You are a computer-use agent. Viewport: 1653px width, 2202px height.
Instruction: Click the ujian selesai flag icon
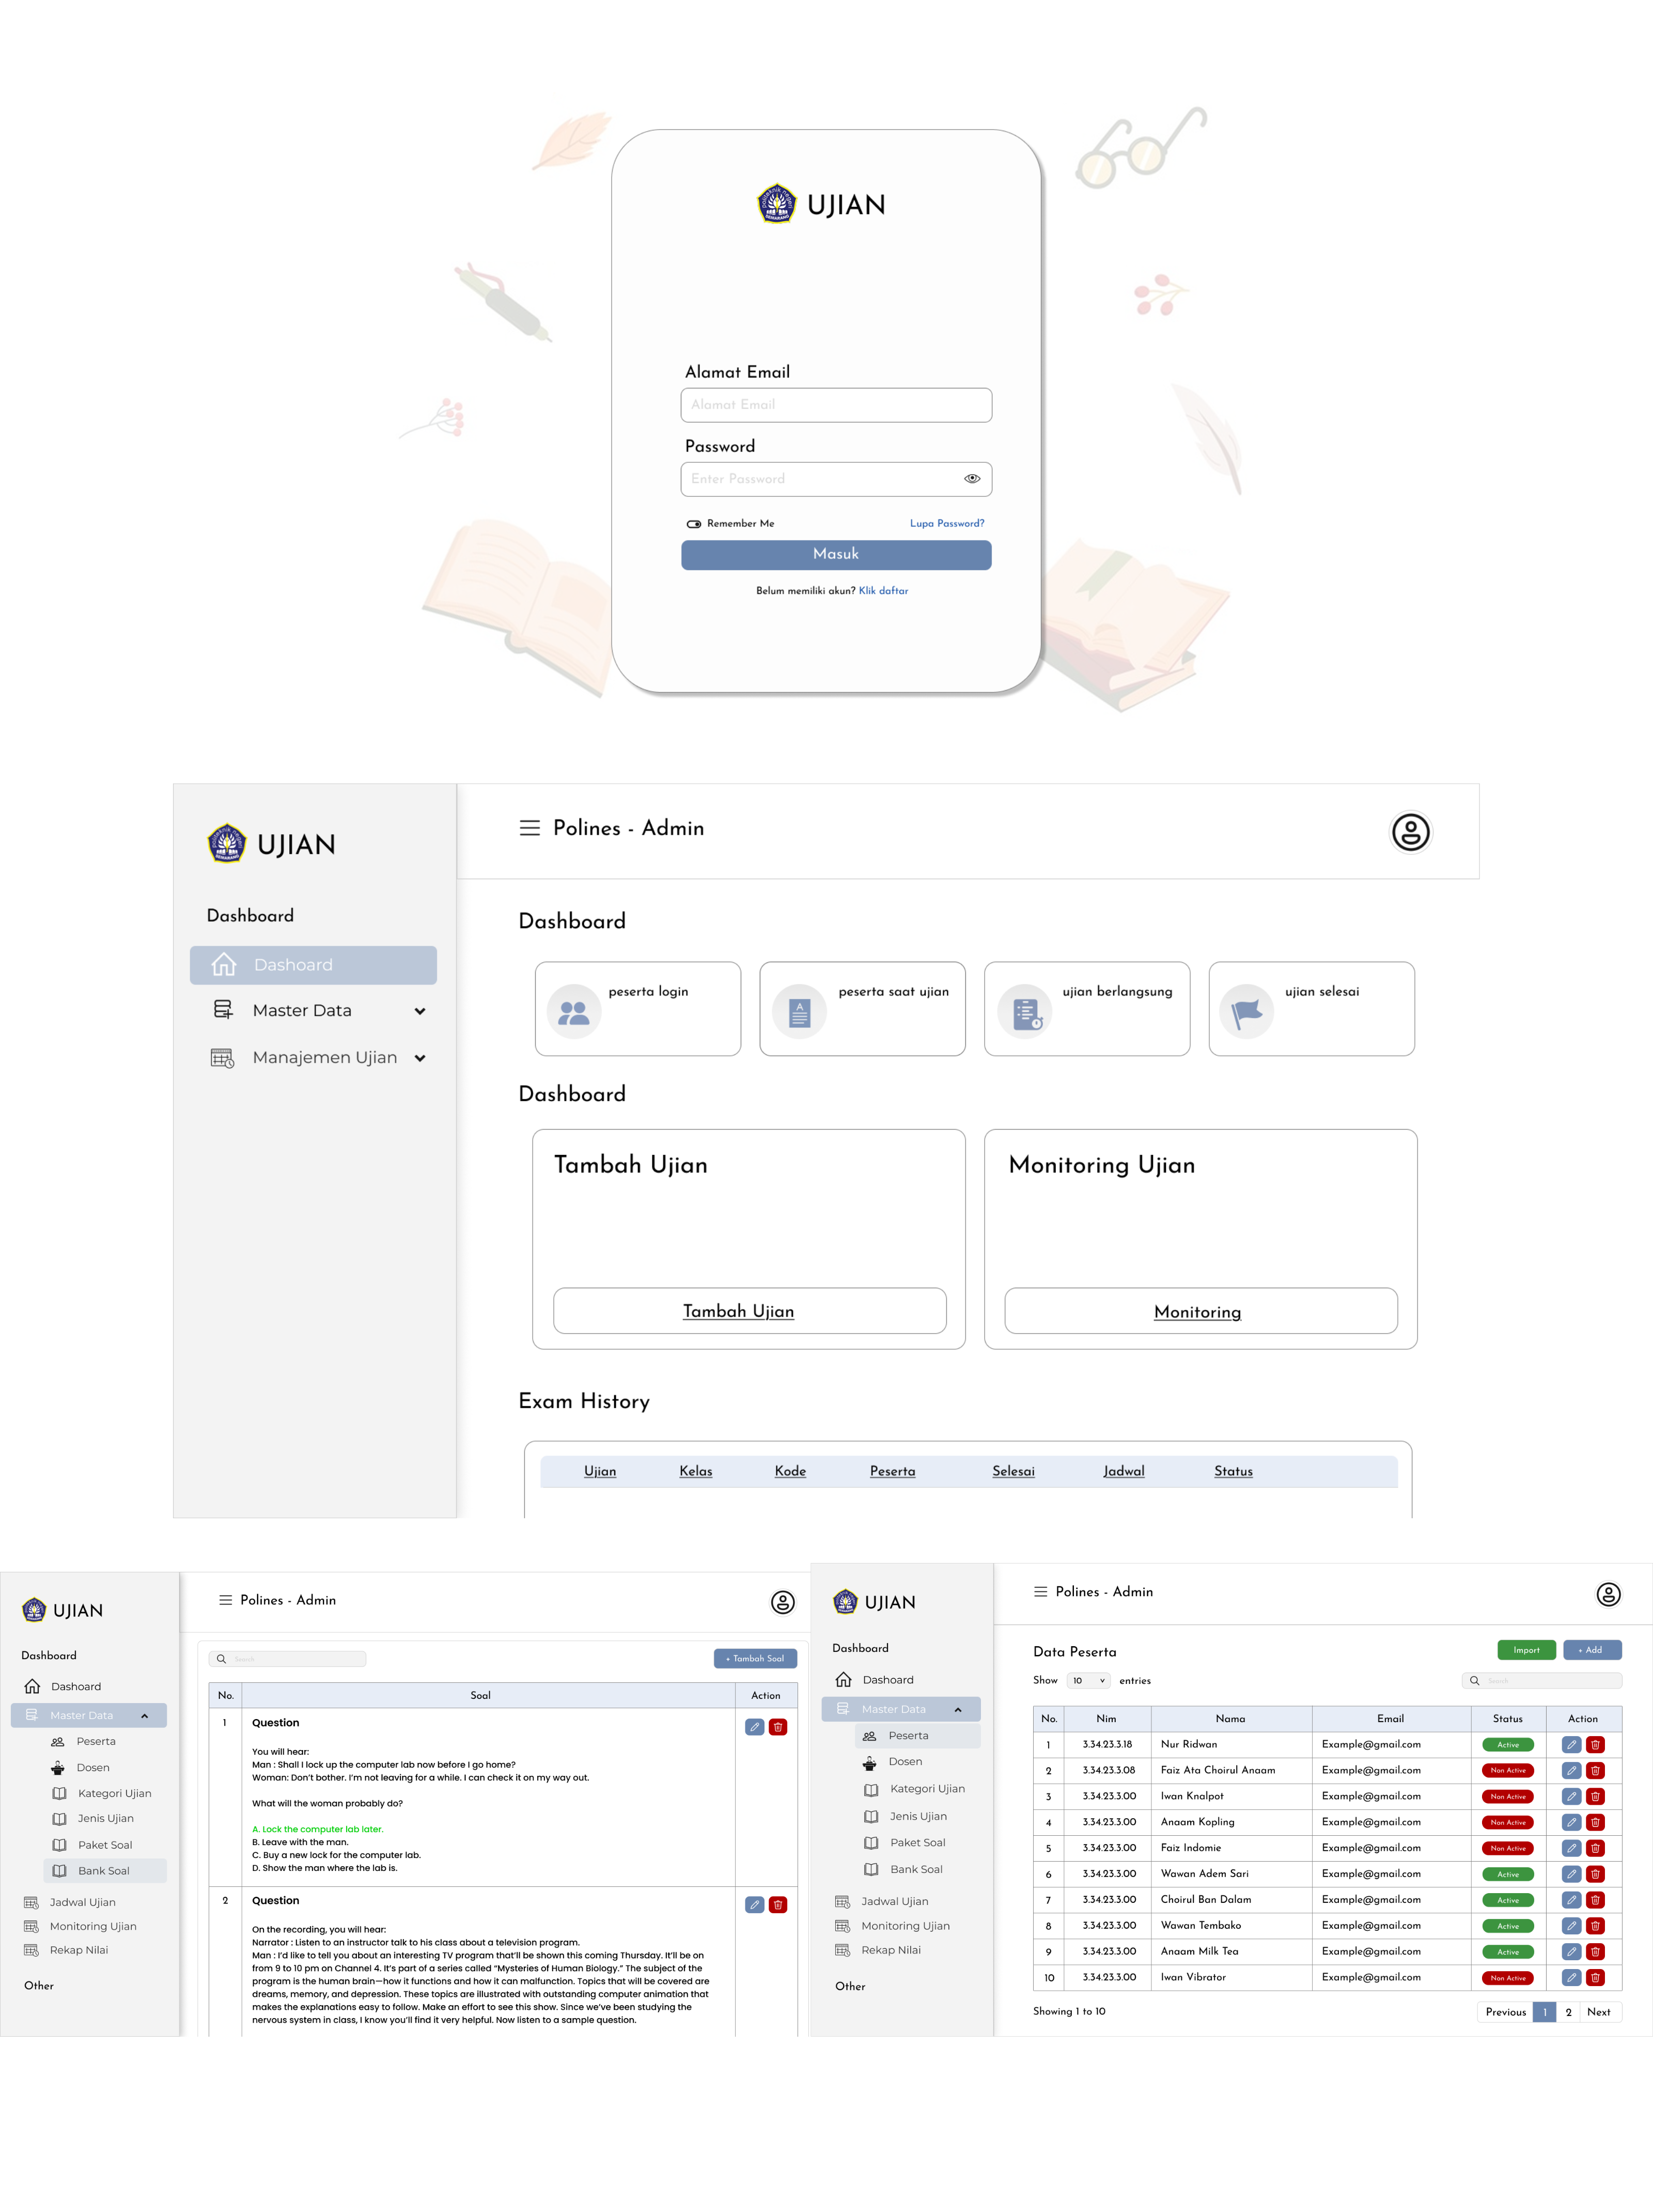[x=1246, y=1010]
